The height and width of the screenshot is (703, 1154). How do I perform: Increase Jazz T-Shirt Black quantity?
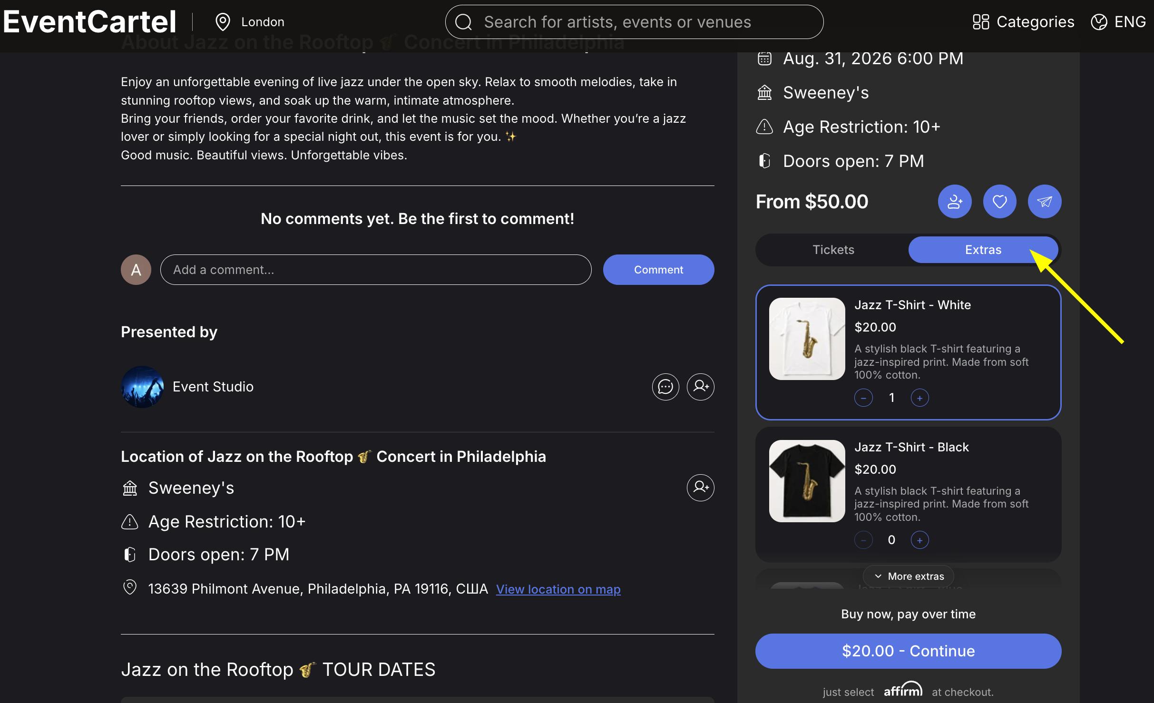920,540
